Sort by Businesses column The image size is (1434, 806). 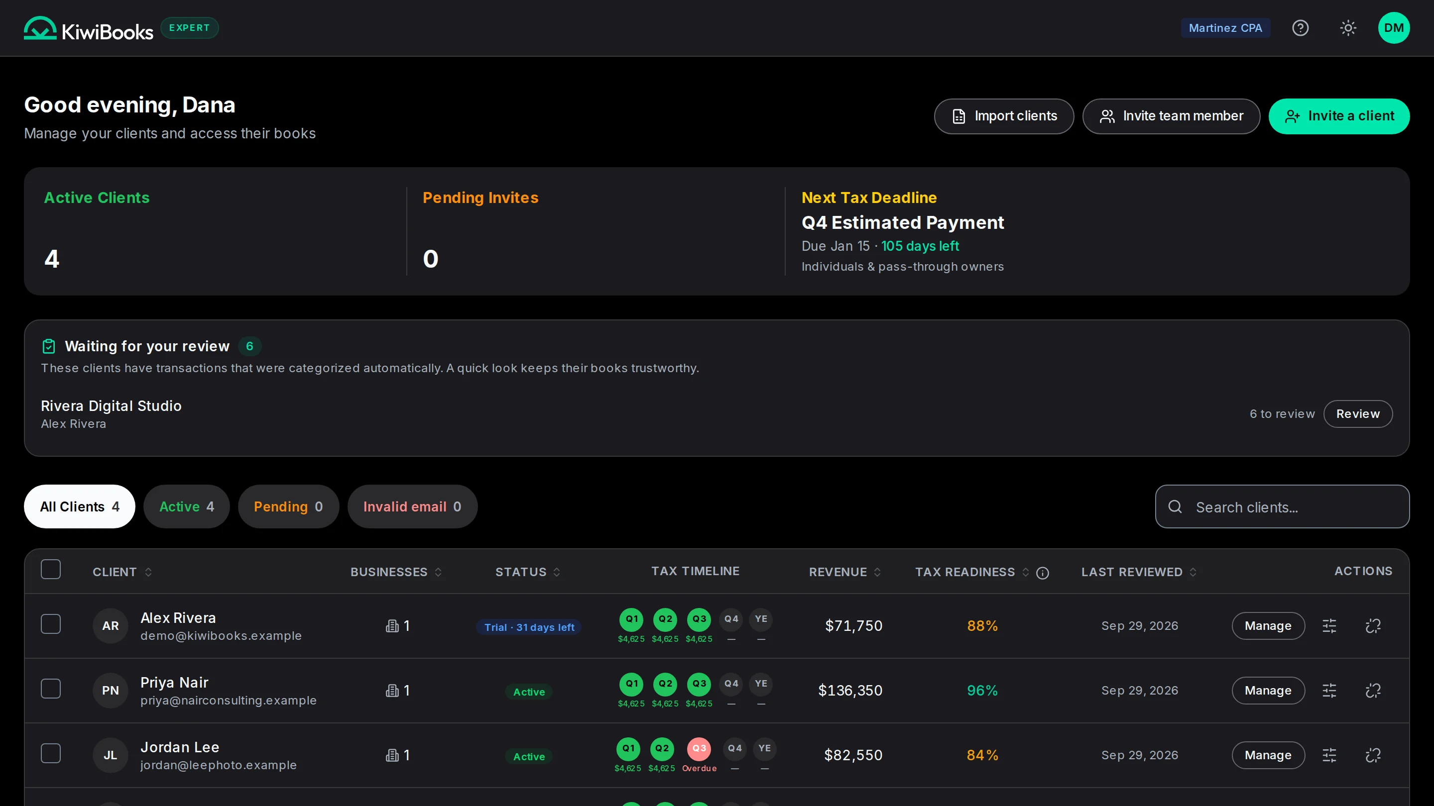click(396, 572)
